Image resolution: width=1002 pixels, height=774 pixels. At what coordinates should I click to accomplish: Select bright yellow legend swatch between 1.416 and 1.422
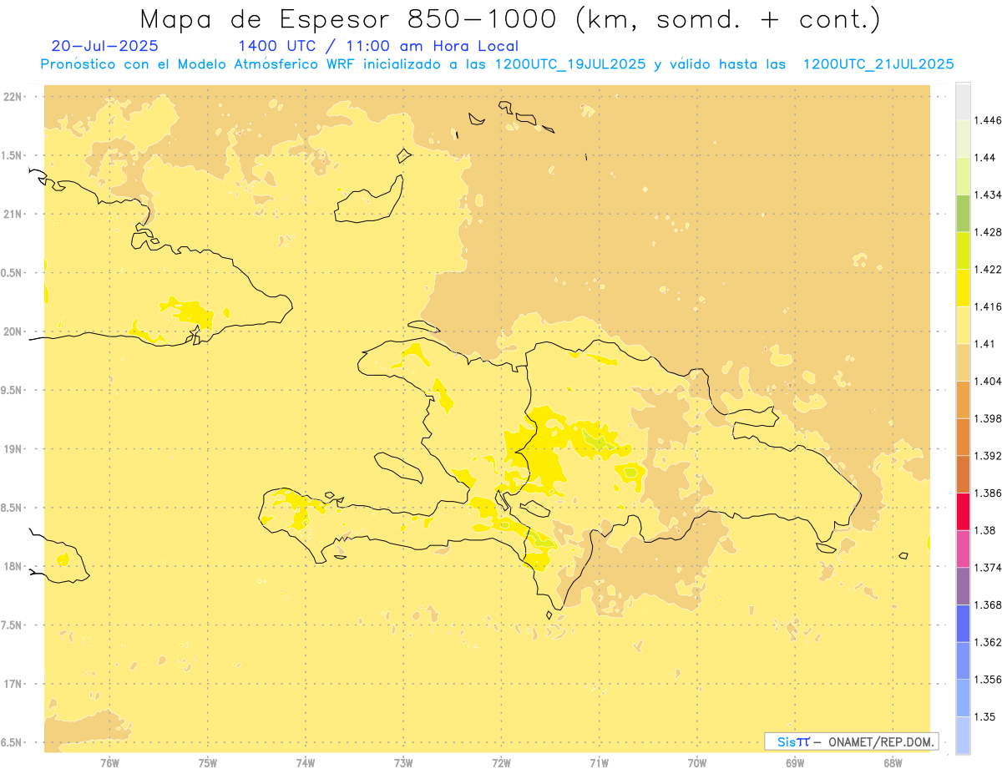tap(963, 287)
